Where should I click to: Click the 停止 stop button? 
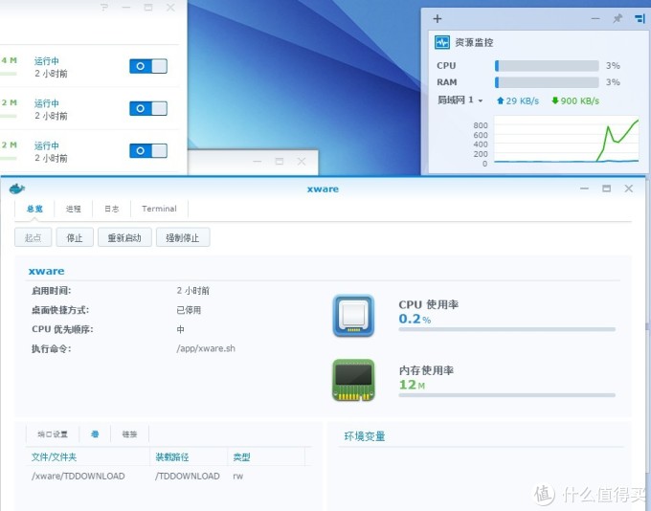click(x=75, y=237)
